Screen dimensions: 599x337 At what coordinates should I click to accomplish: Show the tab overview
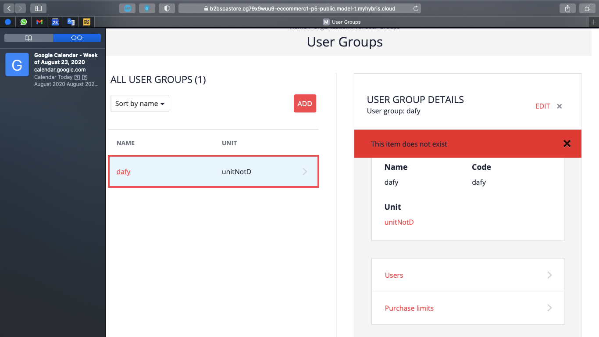587,8
